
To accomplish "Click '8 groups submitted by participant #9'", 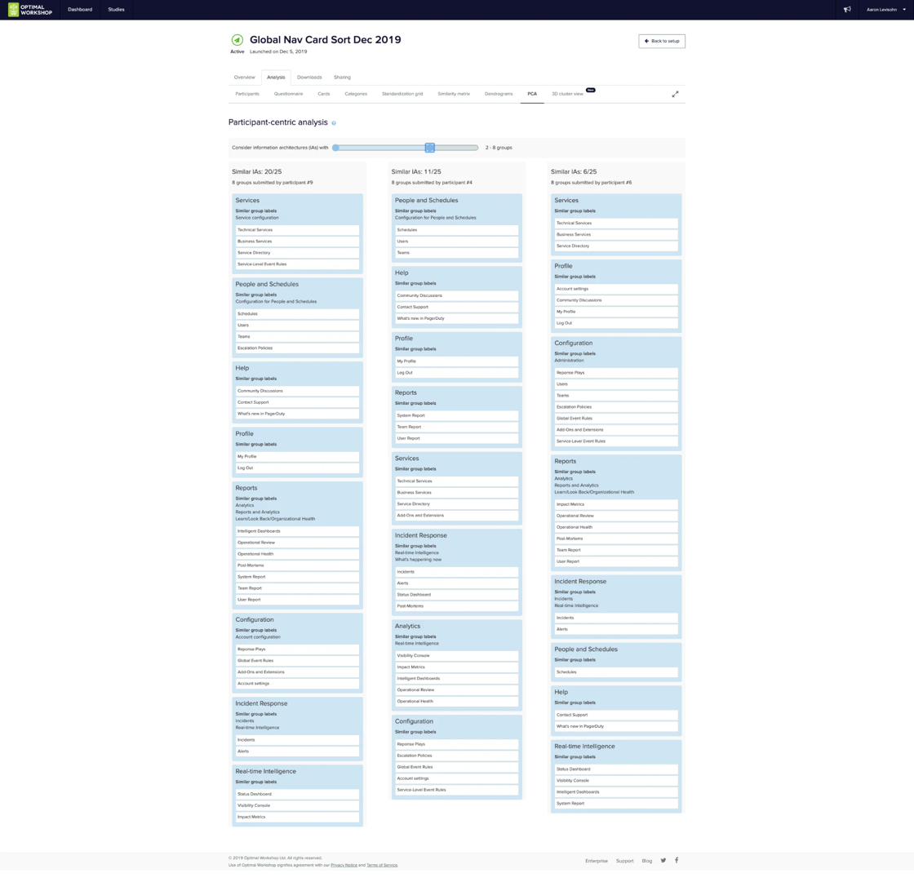I will [x=273, y=183].
